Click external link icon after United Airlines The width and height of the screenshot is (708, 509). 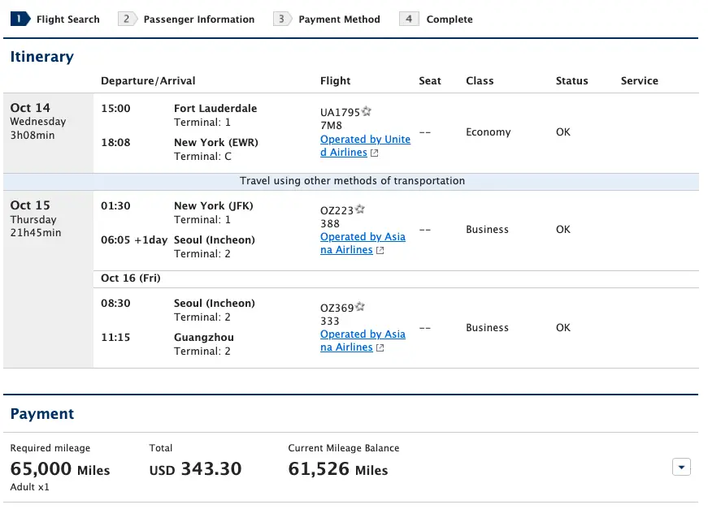[x=374, y=153]
